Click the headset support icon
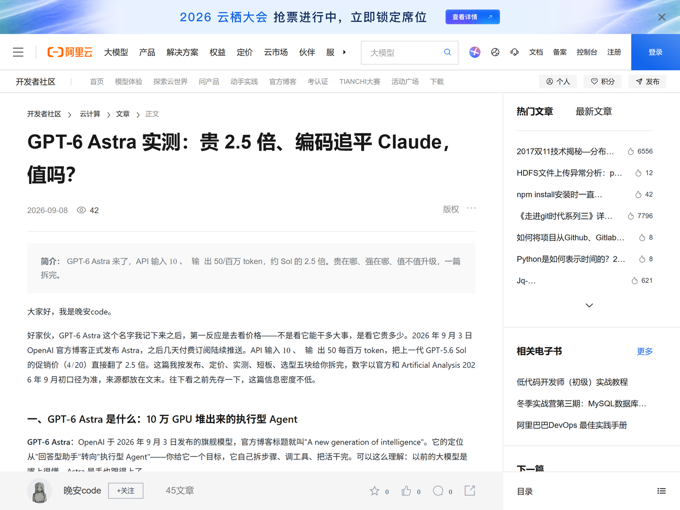Viewport: 680px width, 510px height. [x=515, y=52]
